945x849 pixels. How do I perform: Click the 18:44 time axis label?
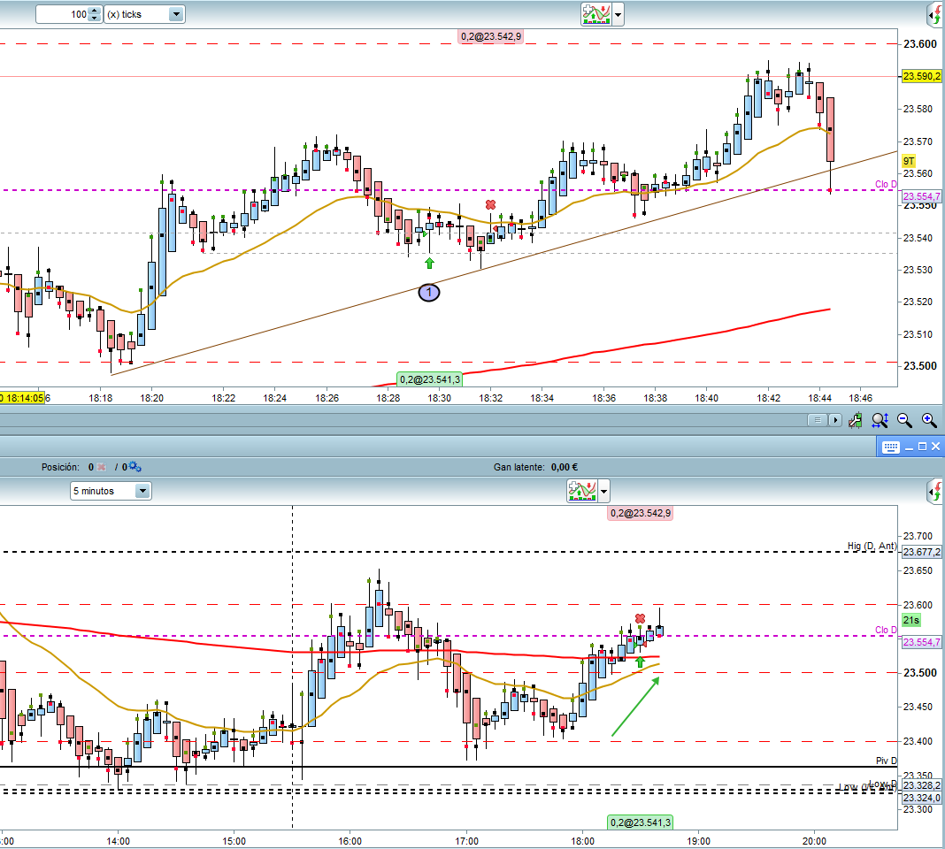click(819, 398)
